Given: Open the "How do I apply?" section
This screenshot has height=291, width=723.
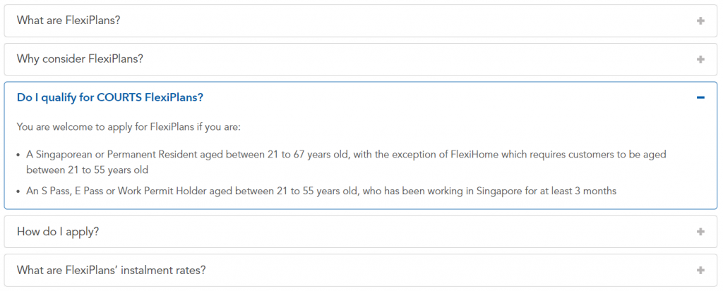Looking at the screenshot, I should click(x=58, y=232).
